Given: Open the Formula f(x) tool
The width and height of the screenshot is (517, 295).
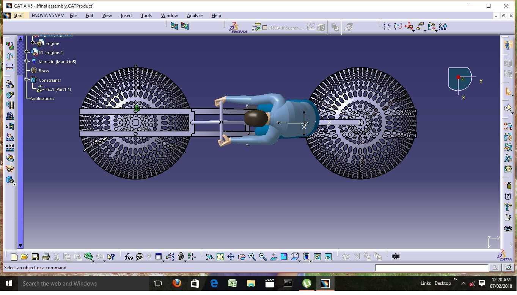Looking at the screenshot, I should pyautogui.click(x=129, y=257).
